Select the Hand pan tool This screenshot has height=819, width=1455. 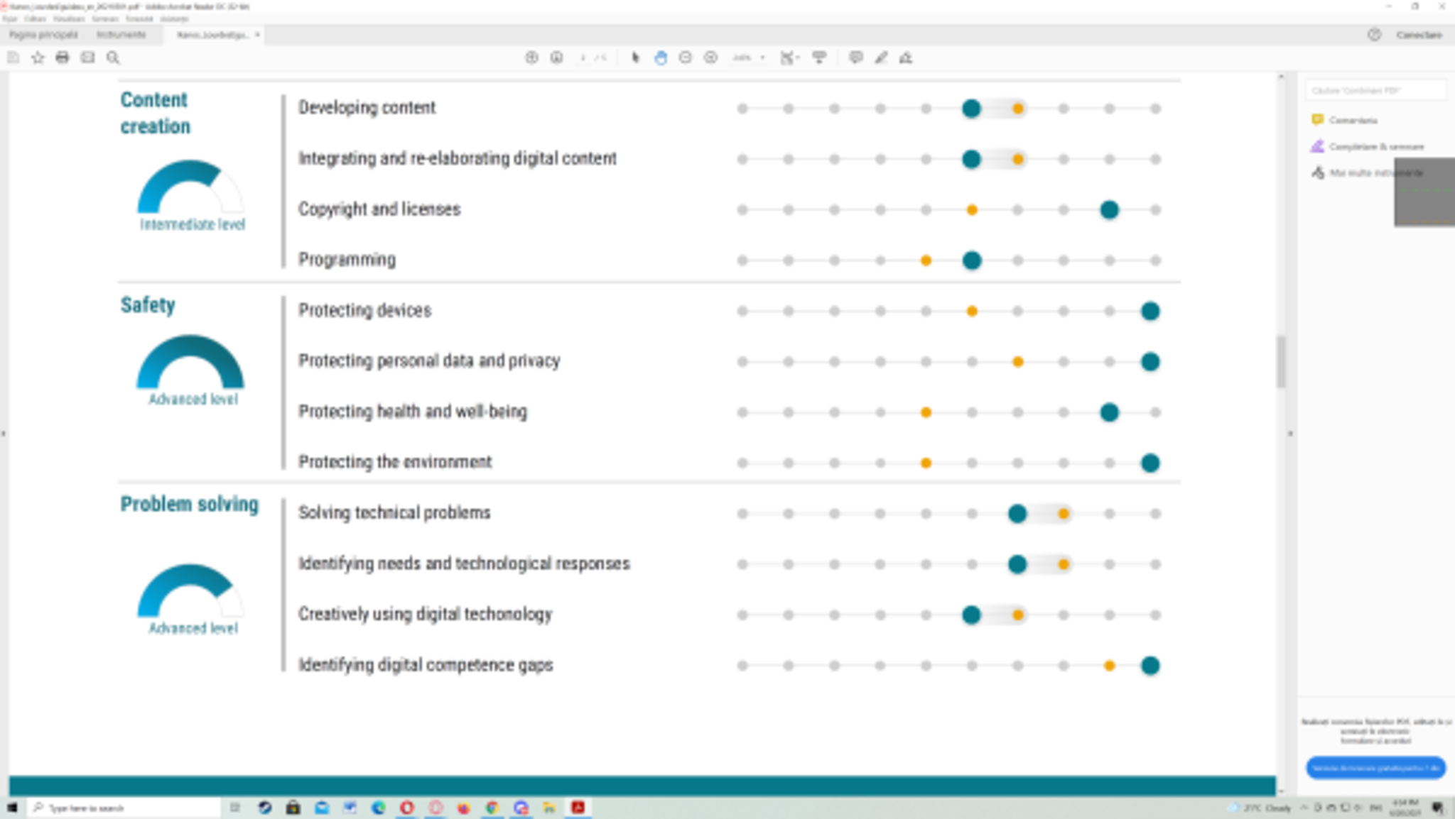[x=661, y=57]
